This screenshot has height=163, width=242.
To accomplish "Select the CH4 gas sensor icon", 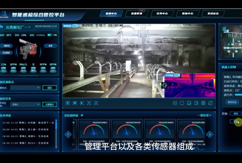I will (x=23, y=70).
